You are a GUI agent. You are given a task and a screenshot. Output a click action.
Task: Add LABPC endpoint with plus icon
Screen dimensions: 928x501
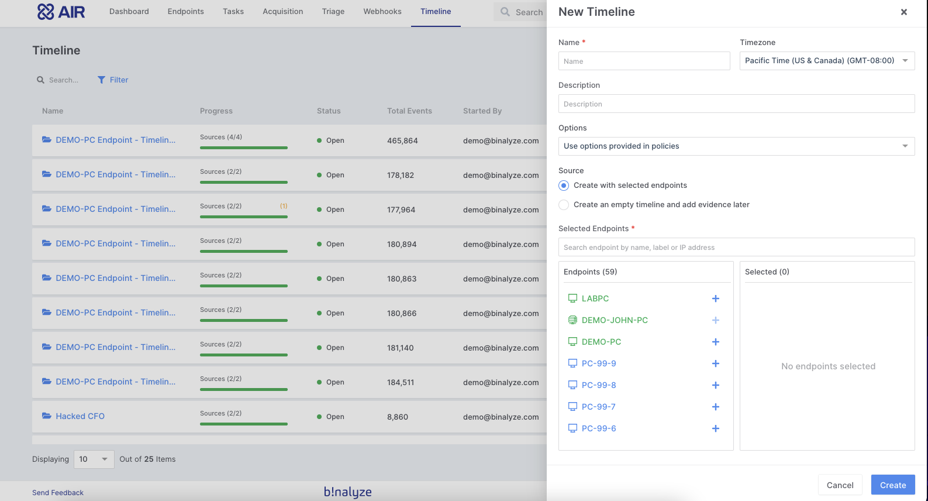coord(715,298)
